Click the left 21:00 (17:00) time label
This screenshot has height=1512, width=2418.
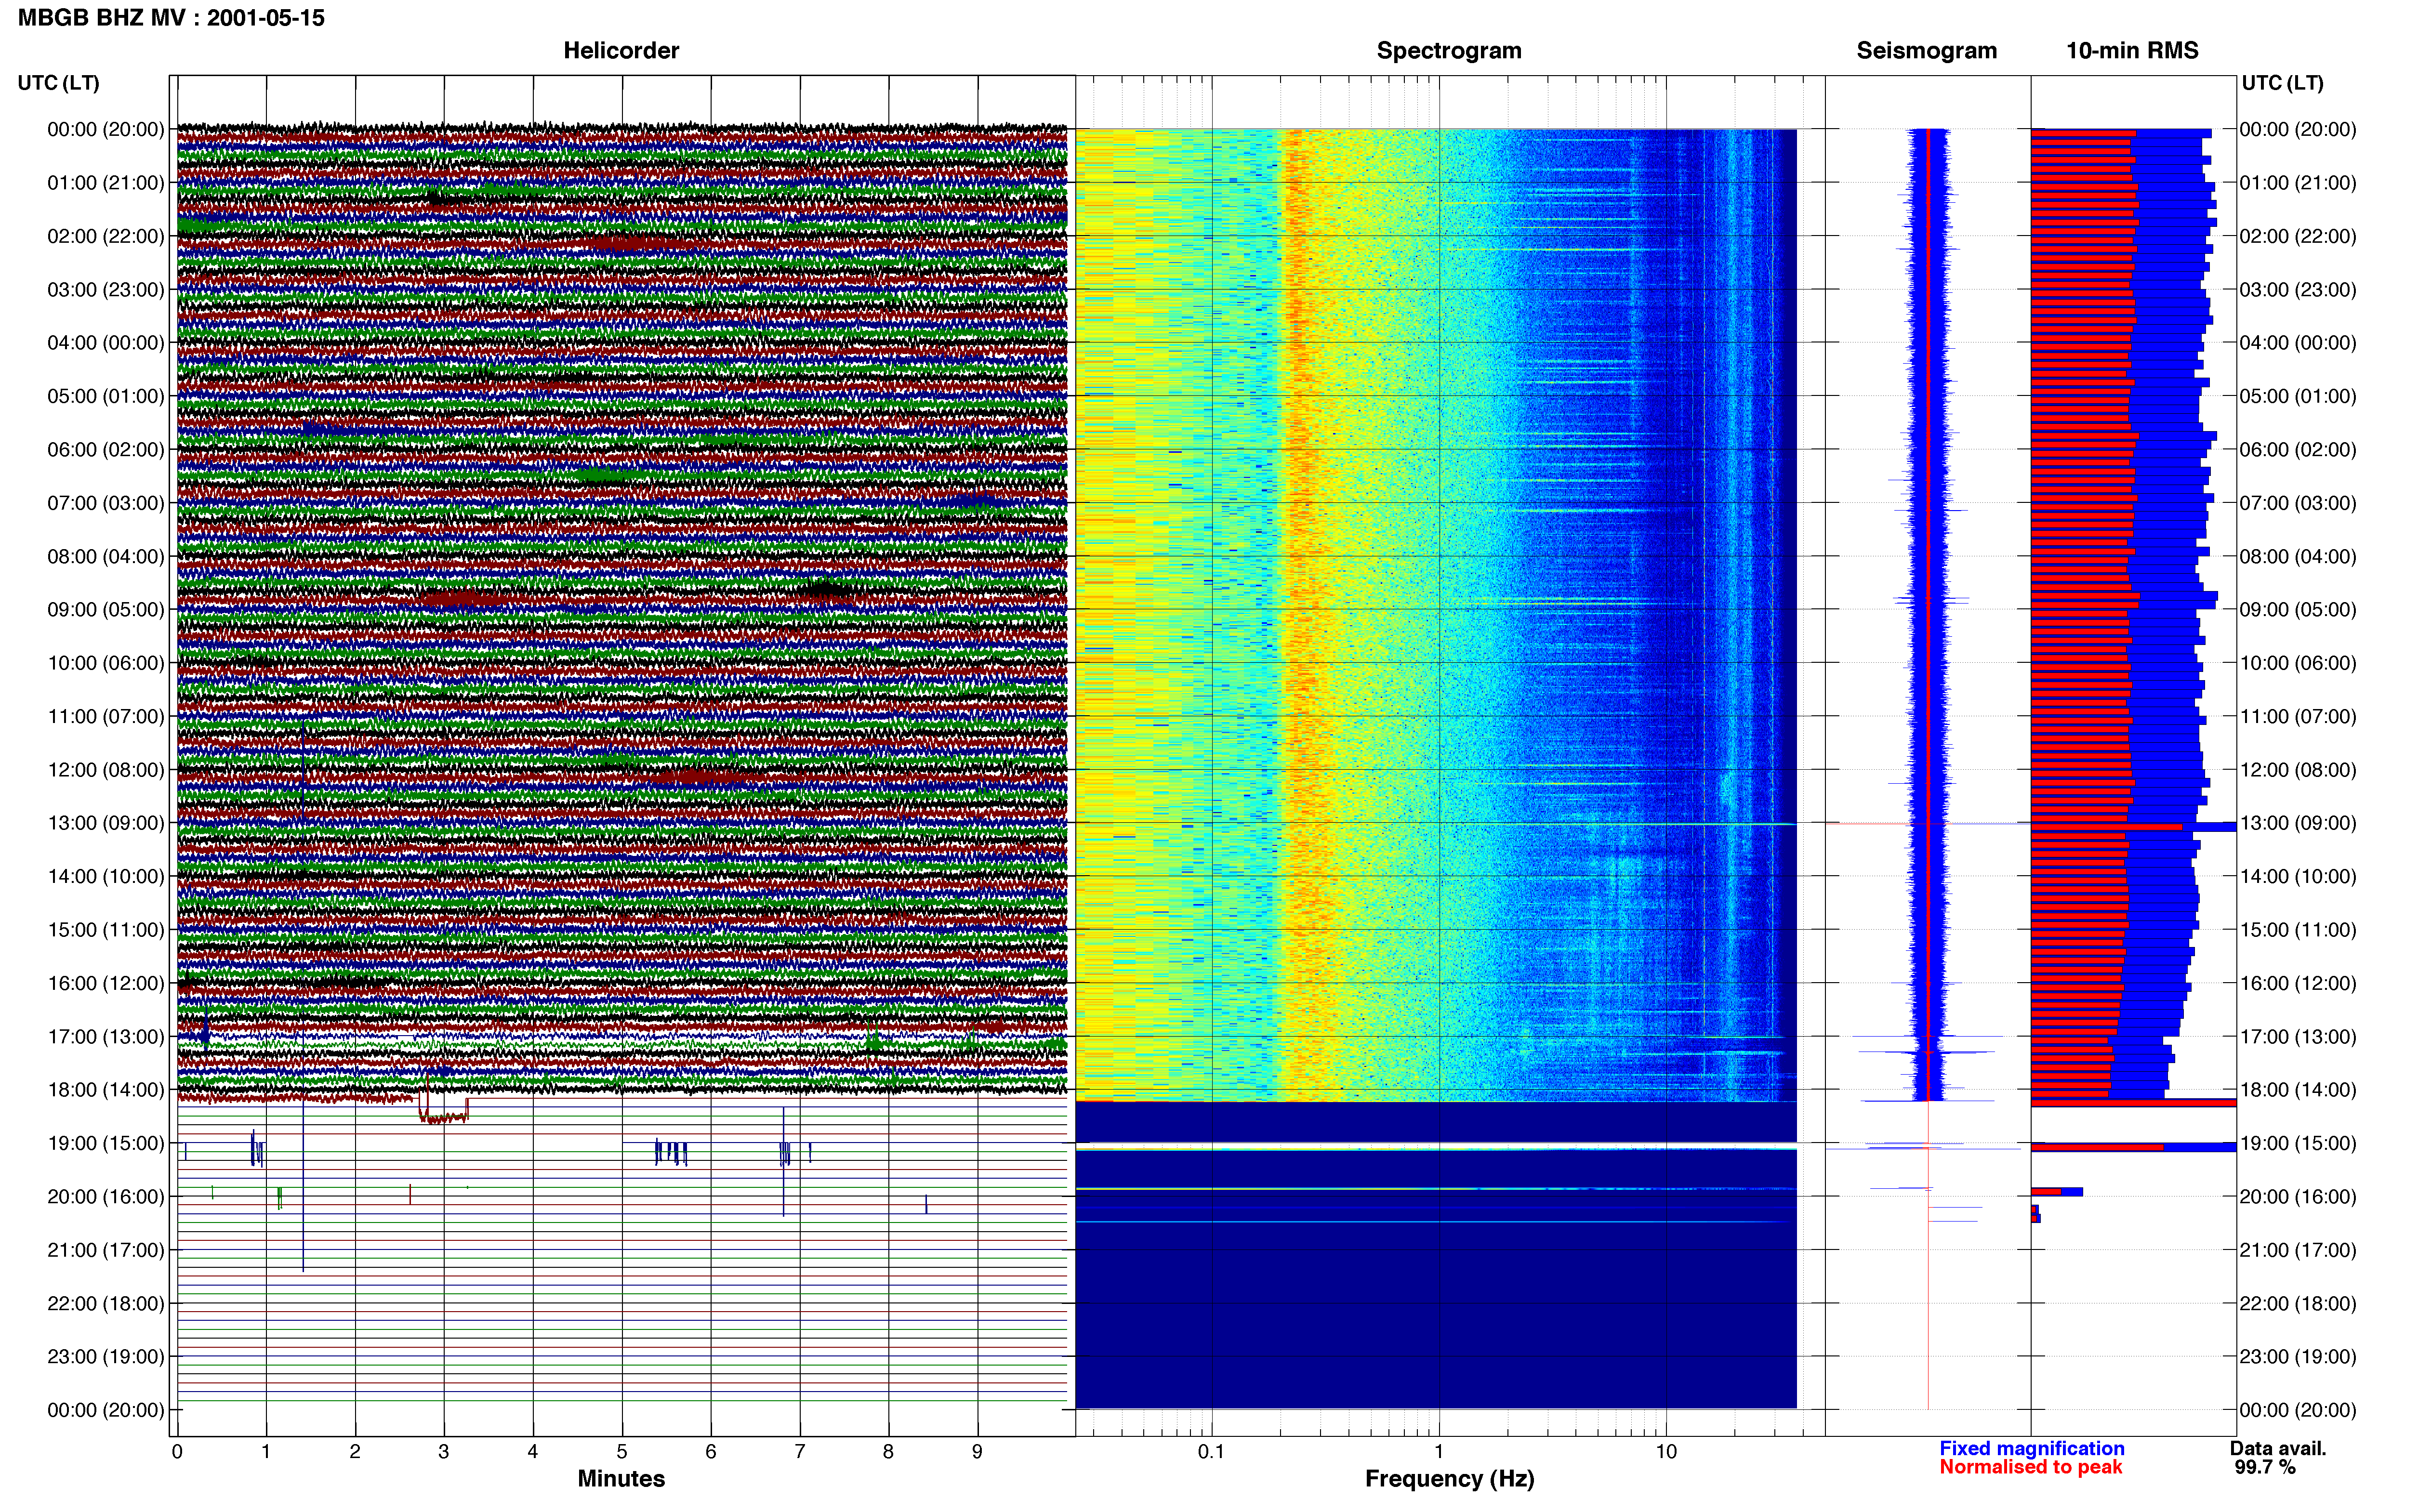coord(106,1250)
